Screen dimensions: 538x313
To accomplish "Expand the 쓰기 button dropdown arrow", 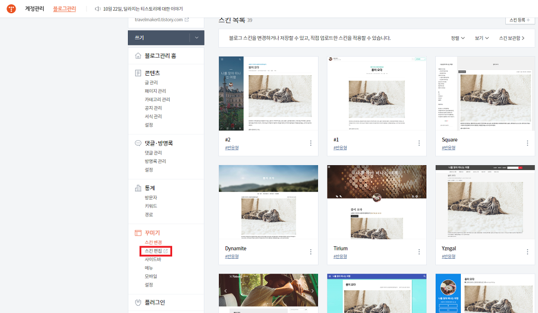I will click(x=197, y=38).
